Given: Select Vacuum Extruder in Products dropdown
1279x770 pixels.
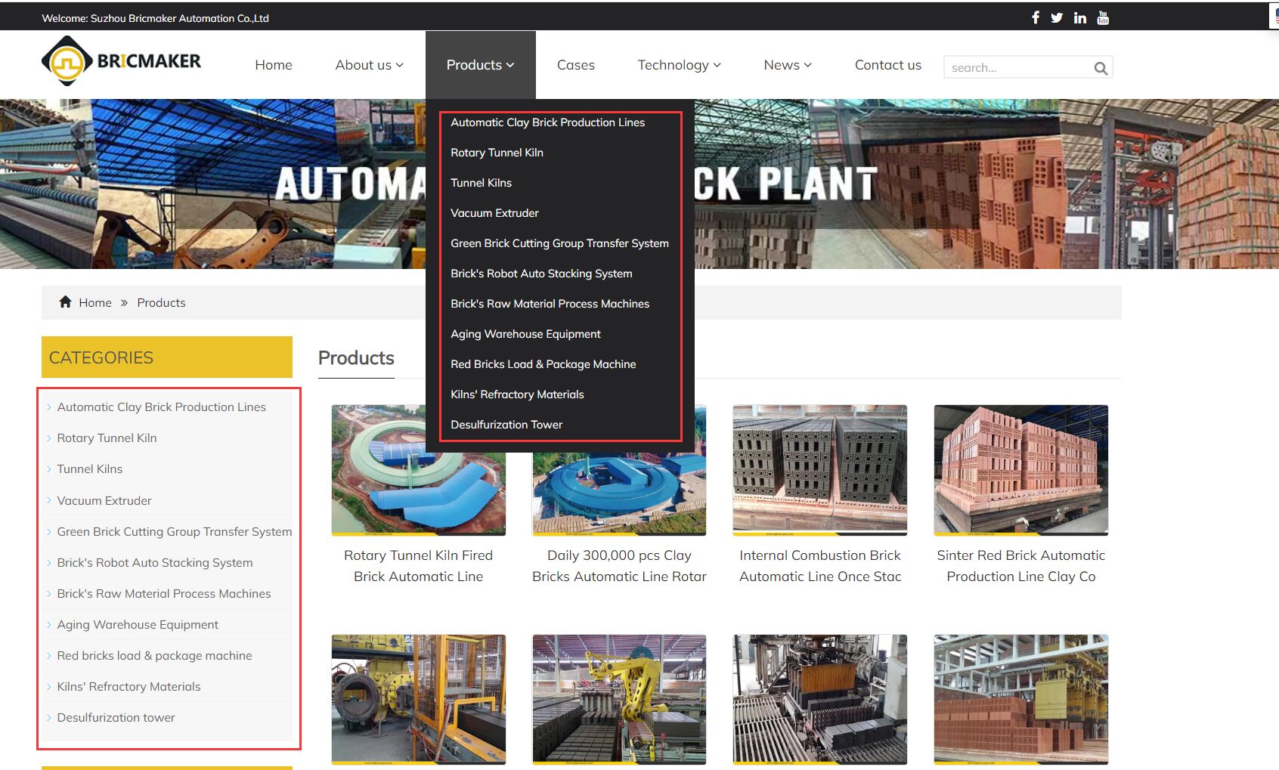Looking at the screenshot, I should click(x=494, y=213).
